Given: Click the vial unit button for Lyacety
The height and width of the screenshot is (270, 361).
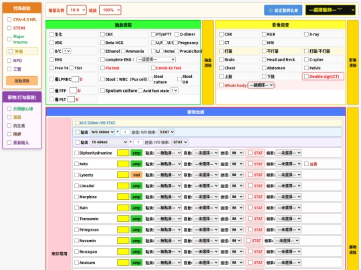Looking at the screenshot, I should 136,175.
